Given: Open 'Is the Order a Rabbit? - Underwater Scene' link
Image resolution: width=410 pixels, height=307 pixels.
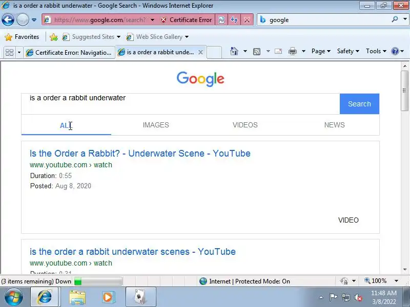Looking at the screenshot, I should pyautogui.click(x=140, y=153).
